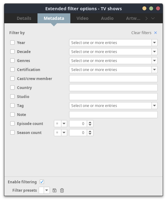Show next tabs with right chevron
Image resolution: width=167 pixels, height=201 pixels.
(x=146, y=18)
